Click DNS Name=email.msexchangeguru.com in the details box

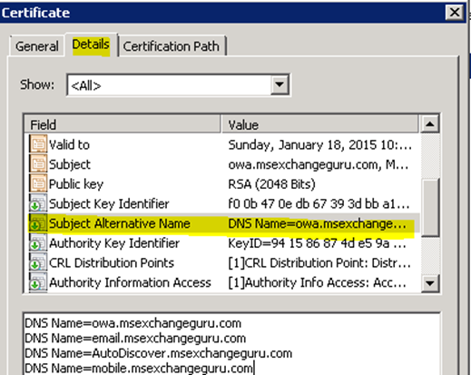[x=135, y=338]
